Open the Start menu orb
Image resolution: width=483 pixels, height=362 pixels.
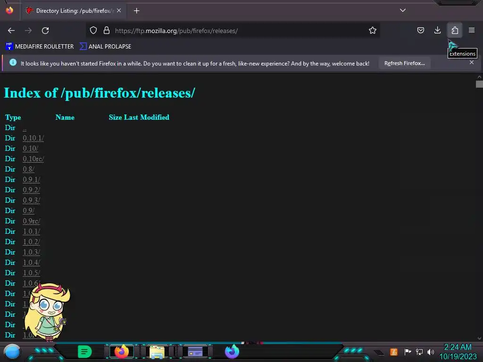pyautogui.click(x=12, y=352)
